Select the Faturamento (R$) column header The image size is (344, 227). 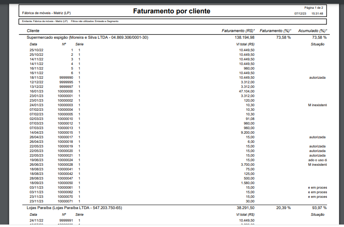coord(238,31)
